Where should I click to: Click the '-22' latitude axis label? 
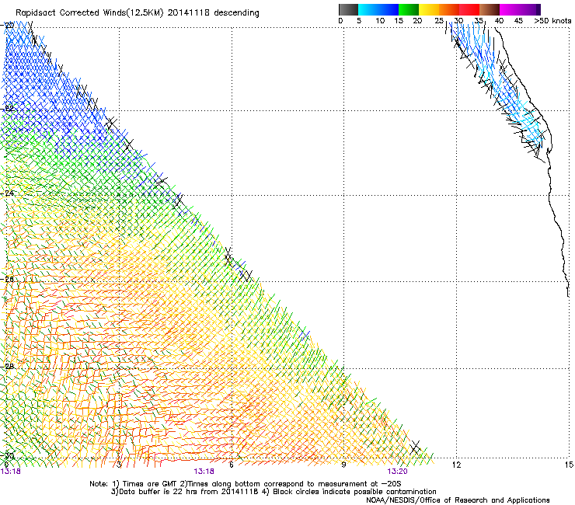point(8,109)
